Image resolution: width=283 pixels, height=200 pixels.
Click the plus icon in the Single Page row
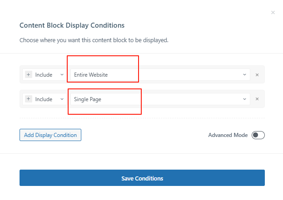28,98
